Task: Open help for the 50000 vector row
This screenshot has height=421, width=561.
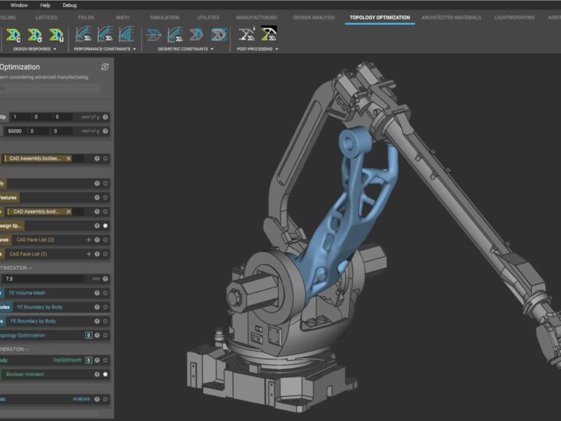Action: coord(105,131)
